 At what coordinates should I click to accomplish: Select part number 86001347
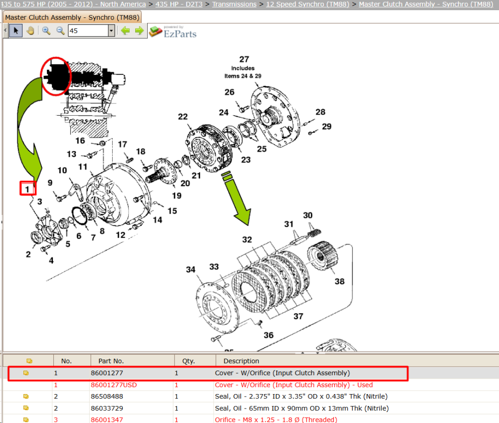[107, 420]
